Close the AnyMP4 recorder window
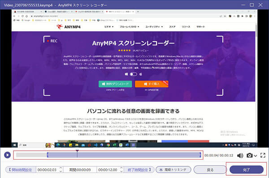Image resolution: width=269 pixels, height=178 pixels. point(260,5)
